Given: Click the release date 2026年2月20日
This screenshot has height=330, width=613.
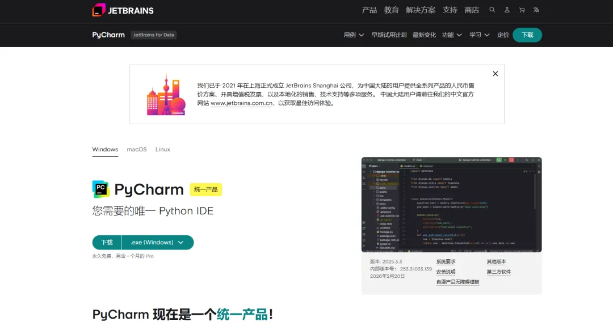Looking at the screenshot, I should [388, 276].
